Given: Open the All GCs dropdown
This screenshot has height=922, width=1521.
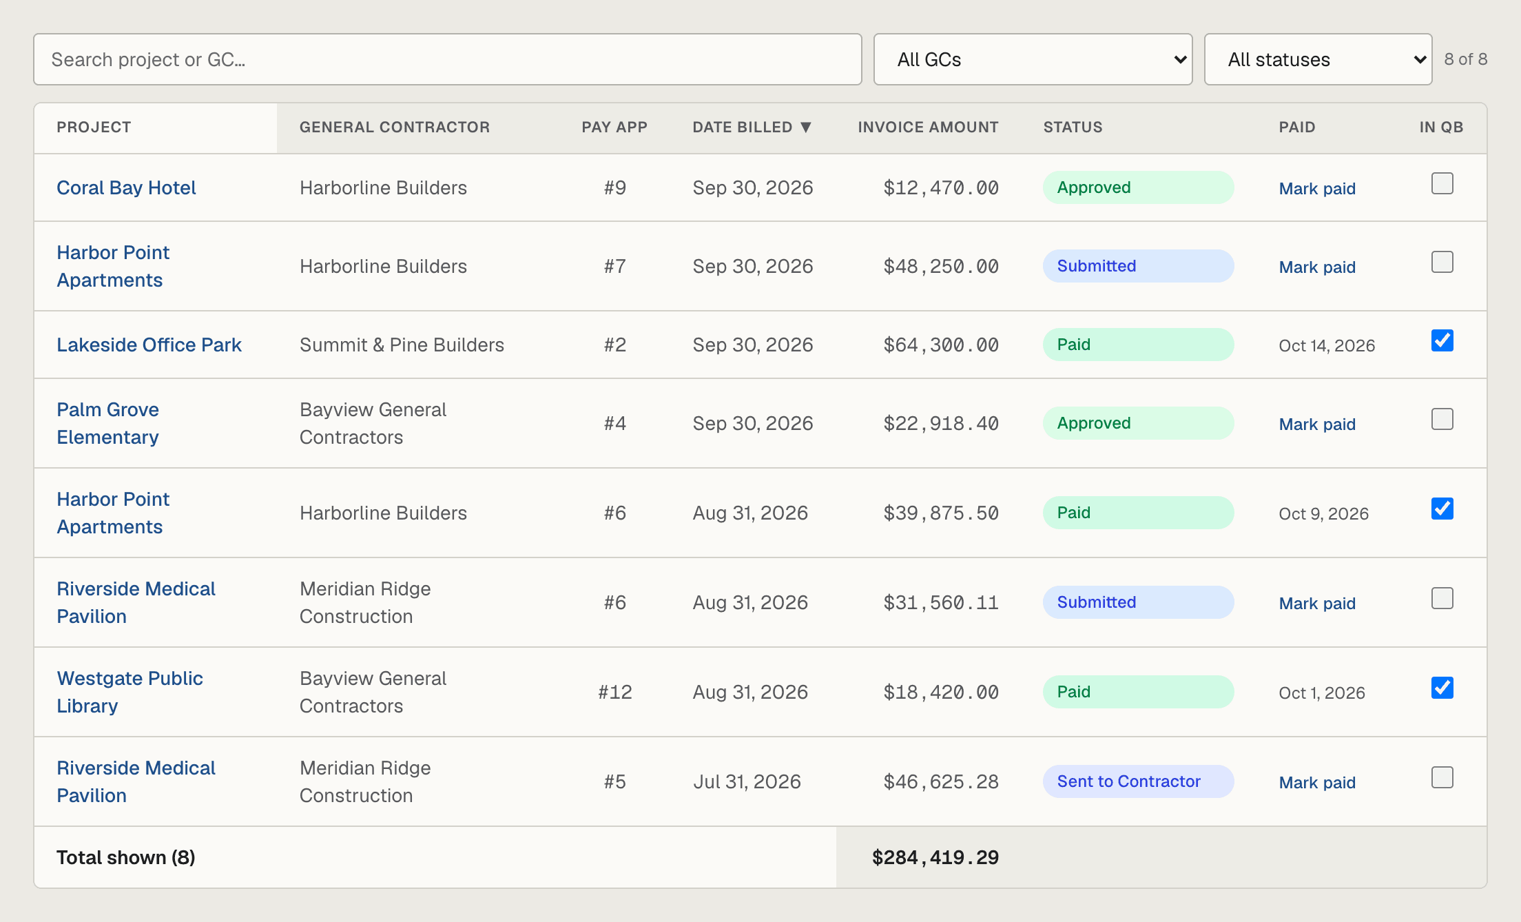Looking at the screenshot, I should [1033, 59].
